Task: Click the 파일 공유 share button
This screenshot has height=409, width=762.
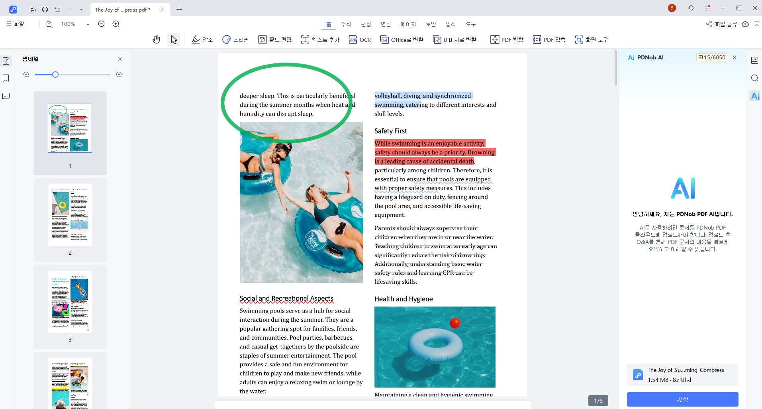Action: (721, 24)
